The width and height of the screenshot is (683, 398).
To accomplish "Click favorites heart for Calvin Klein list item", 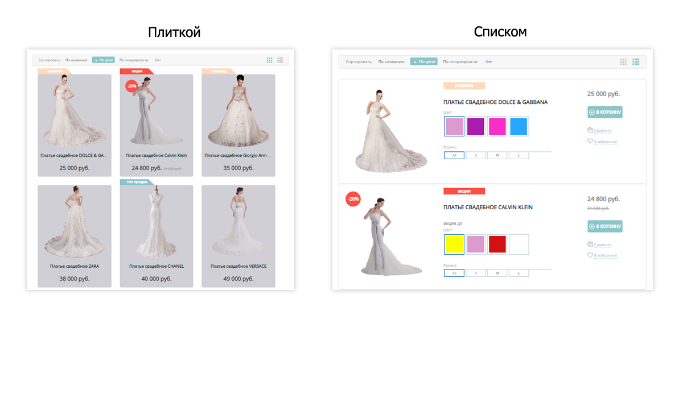I will [590, 255].
